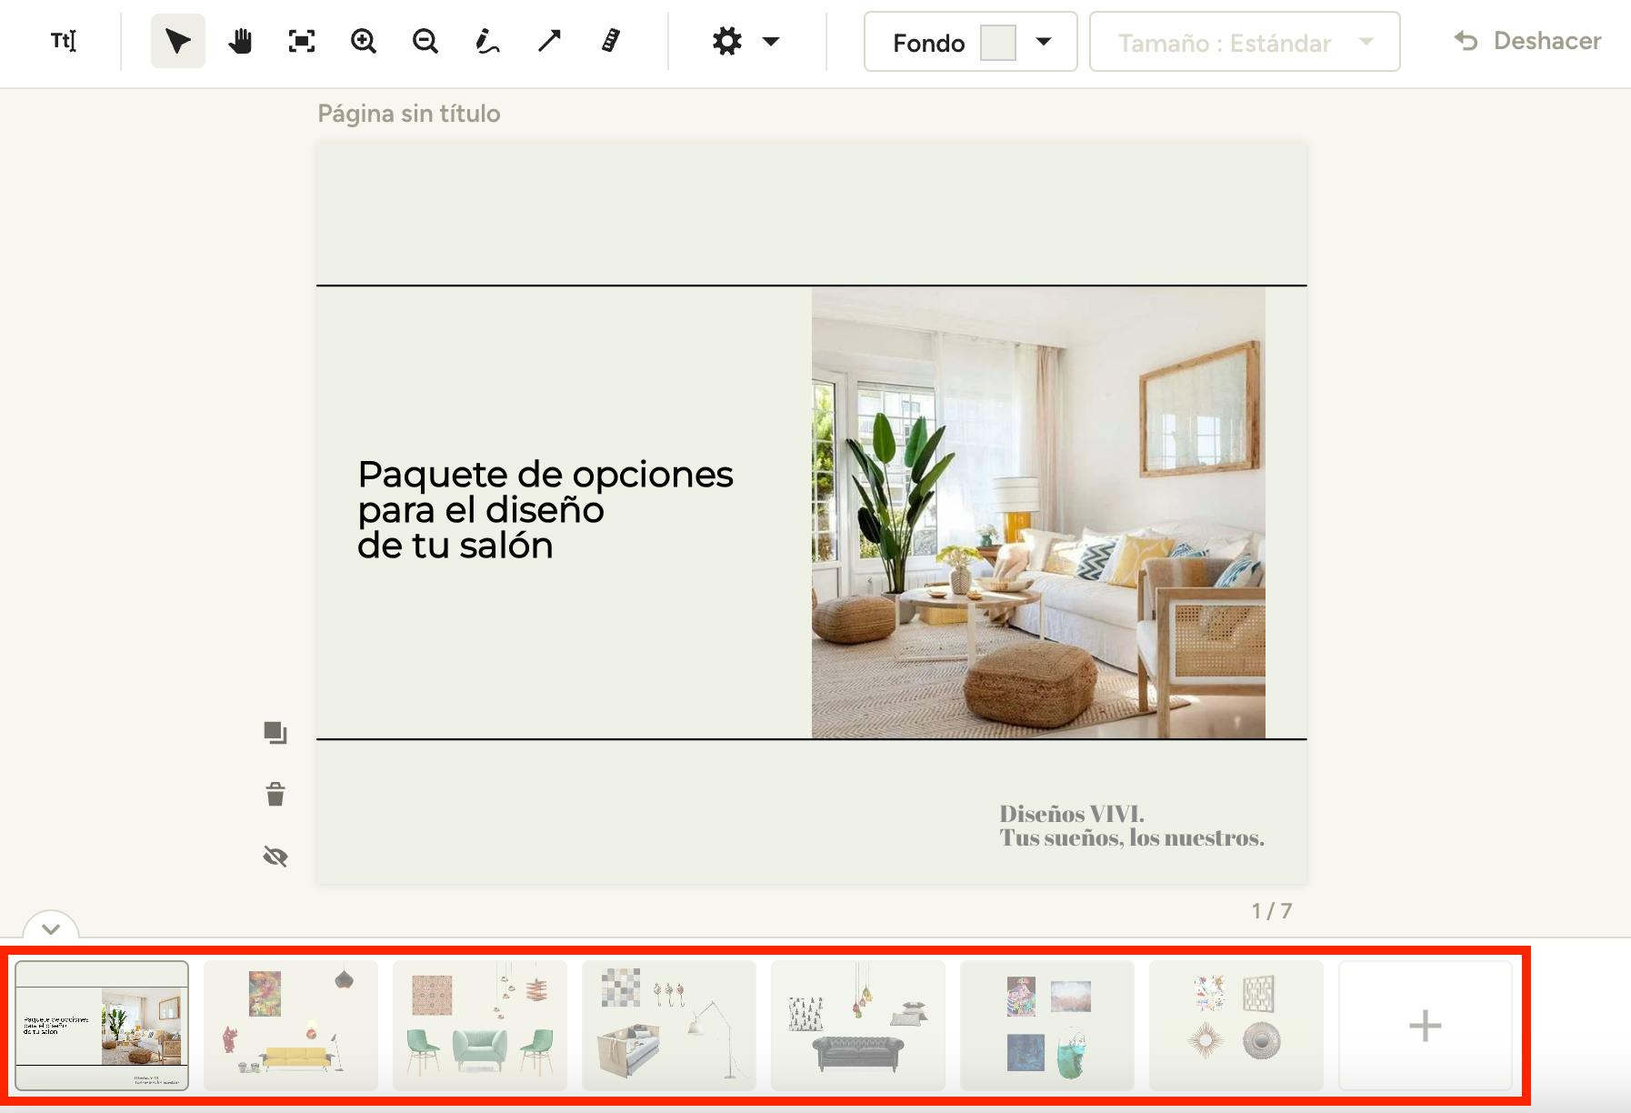This screenshot has height=1113, width=1631.
Task: Add a new page with the plus tile
Action: pyautogui.click(x=1425, y=1026)
